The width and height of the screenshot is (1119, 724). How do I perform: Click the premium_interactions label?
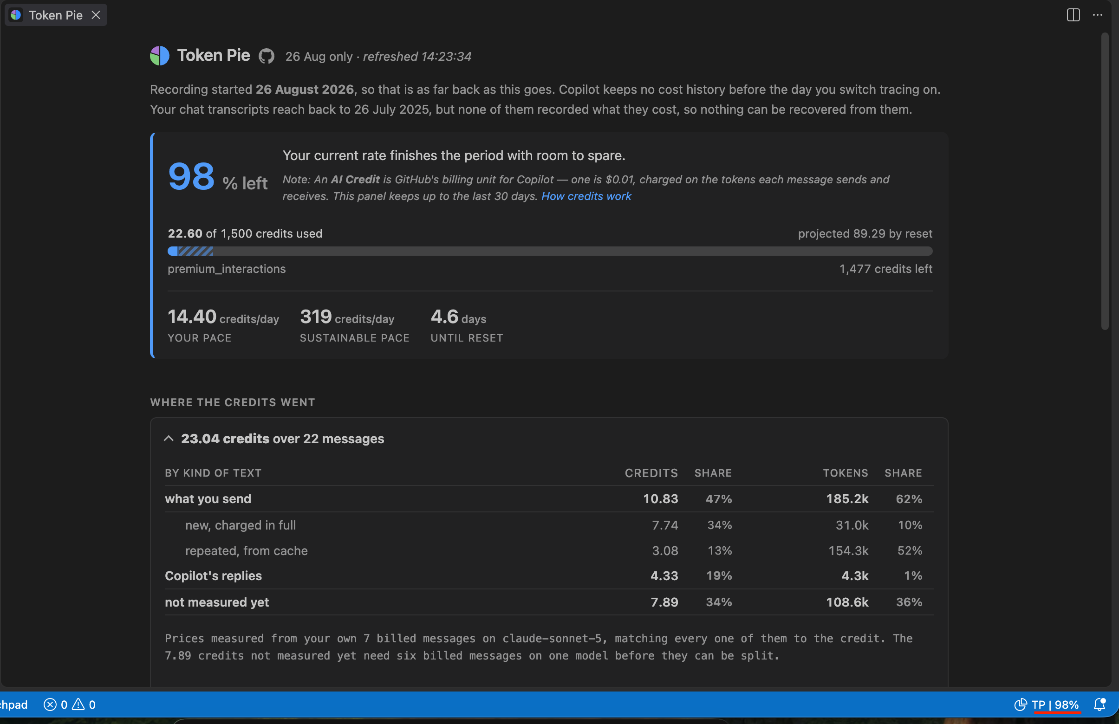(227, 269)
